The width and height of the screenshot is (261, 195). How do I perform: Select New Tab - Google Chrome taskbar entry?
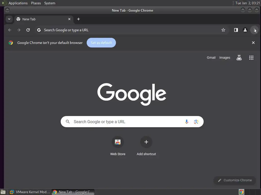pyautogui.click(x=73, y=192)
